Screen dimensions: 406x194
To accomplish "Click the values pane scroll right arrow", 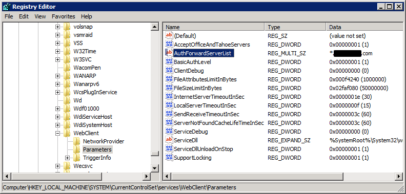I will click(x=399, y=177).
